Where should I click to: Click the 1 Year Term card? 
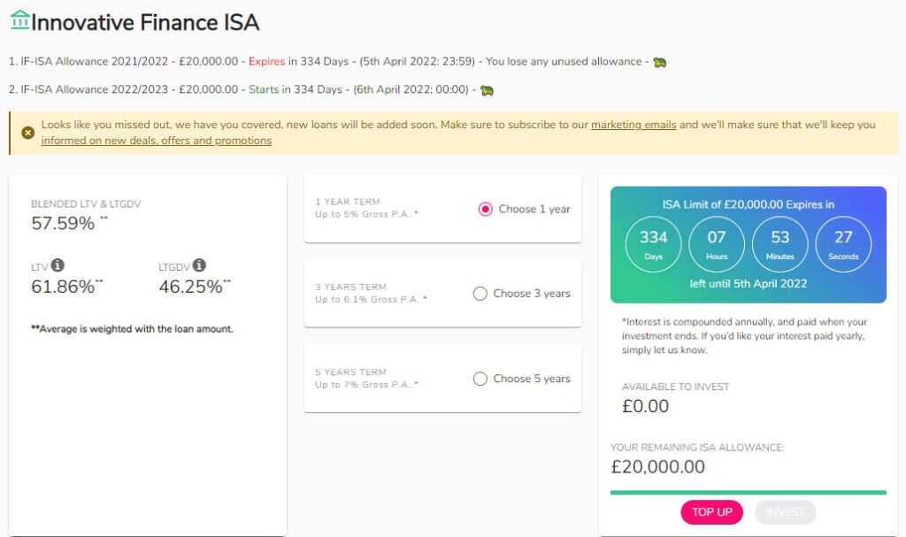(x=442, y=210)
